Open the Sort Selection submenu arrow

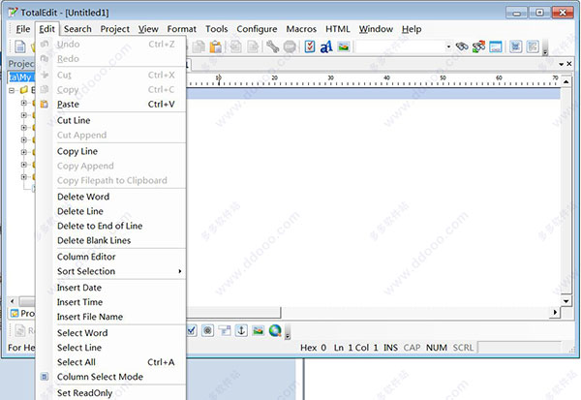tap(180, 271)
